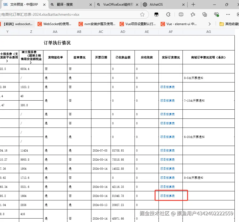The height and width of the screenshot is (222, 239).
Task: Open the Collections icon
Action: coord(205,15)
